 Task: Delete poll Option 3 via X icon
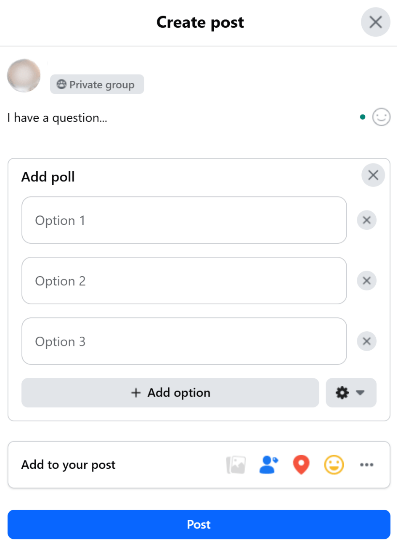(x=366, y=341)
